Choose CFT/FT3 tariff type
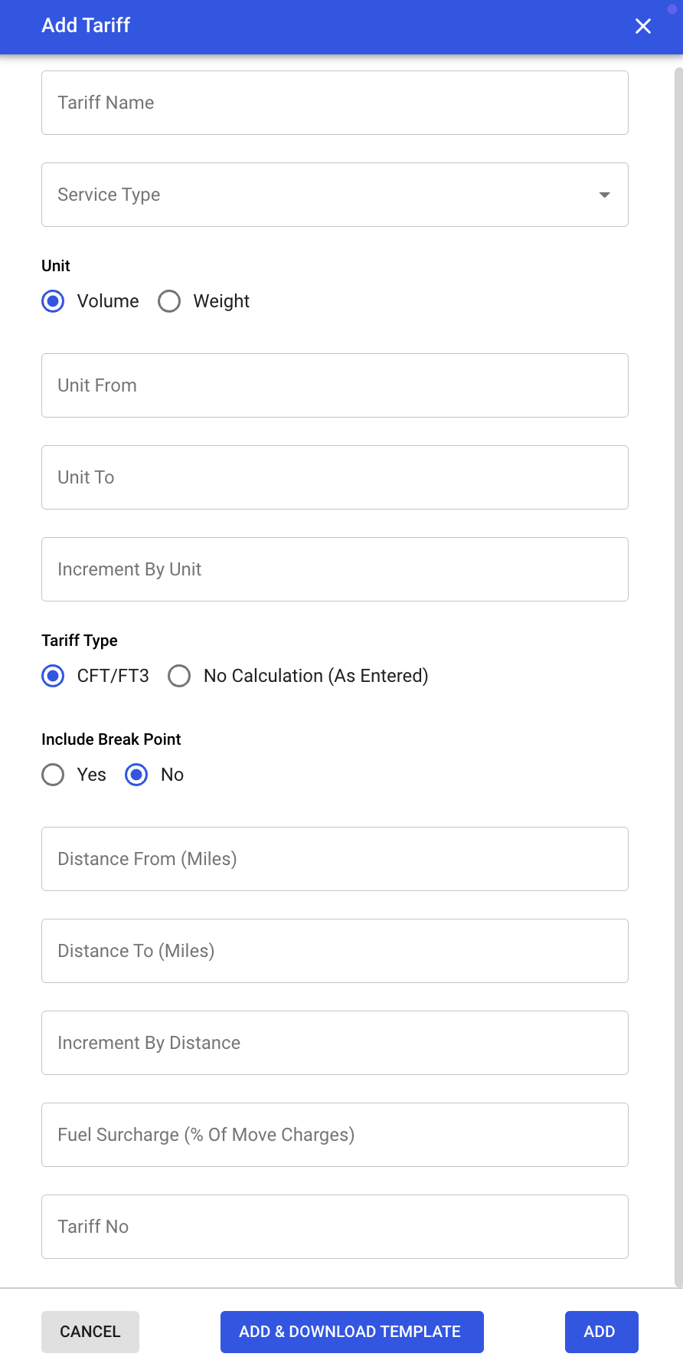The width and height of the screenshot is (683, 1370). pyautogui.click(x=53, y=676)
